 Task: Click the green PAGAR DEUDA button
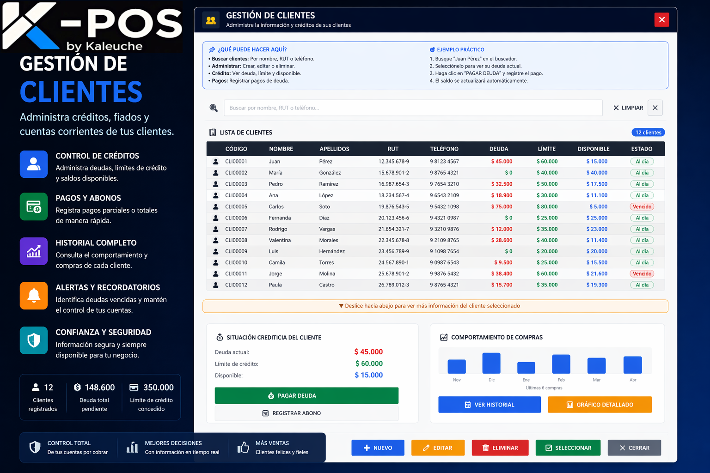point(306,396)
